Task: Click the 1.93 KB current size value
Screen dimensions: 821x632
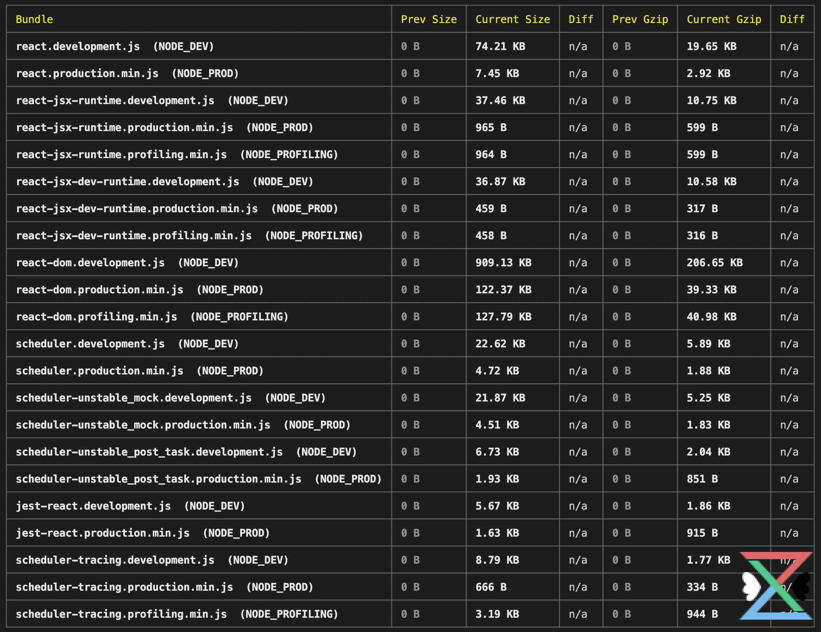Action: click(x=497, y=479)
